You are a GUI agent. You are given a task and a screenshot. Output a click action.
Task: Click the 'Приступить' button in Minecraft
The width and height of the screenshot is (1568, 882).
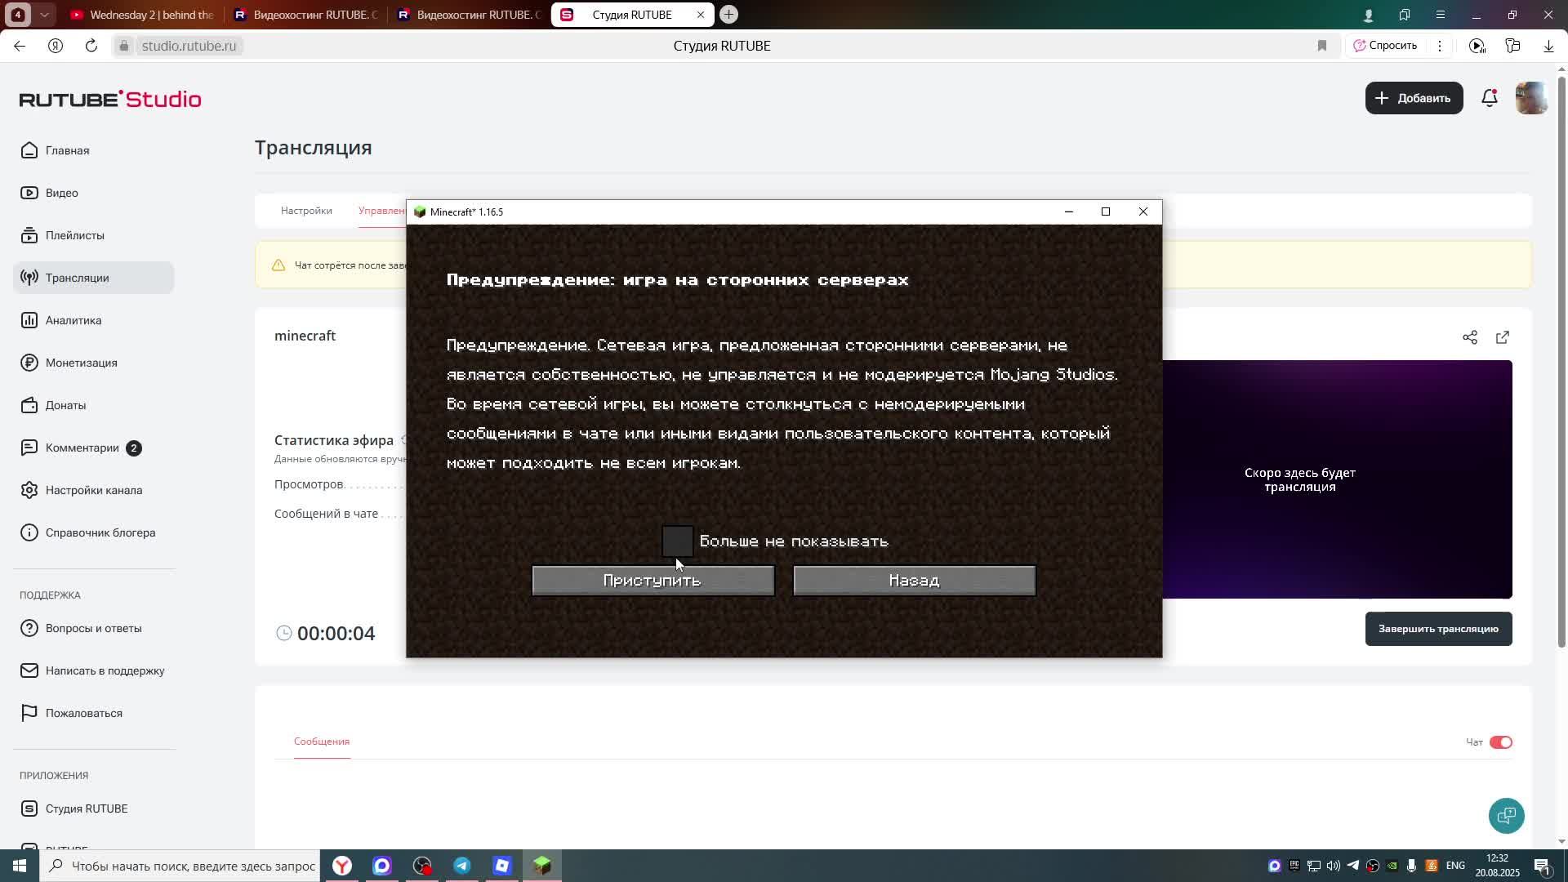tap(653, 581)
